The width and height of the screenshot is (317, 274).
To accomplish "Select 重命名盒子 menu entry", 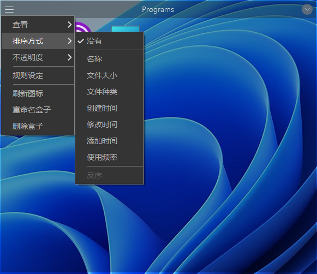I will pos(38,110).
